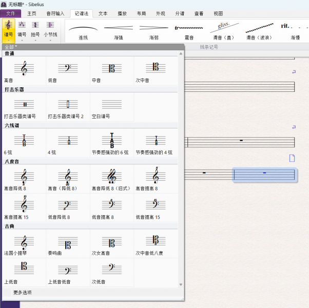The height and width of the screenshot is (308, 309).
Task: Pick the 次中音低八度 clef
Action: pyautogui.click(x=156, y=243)
